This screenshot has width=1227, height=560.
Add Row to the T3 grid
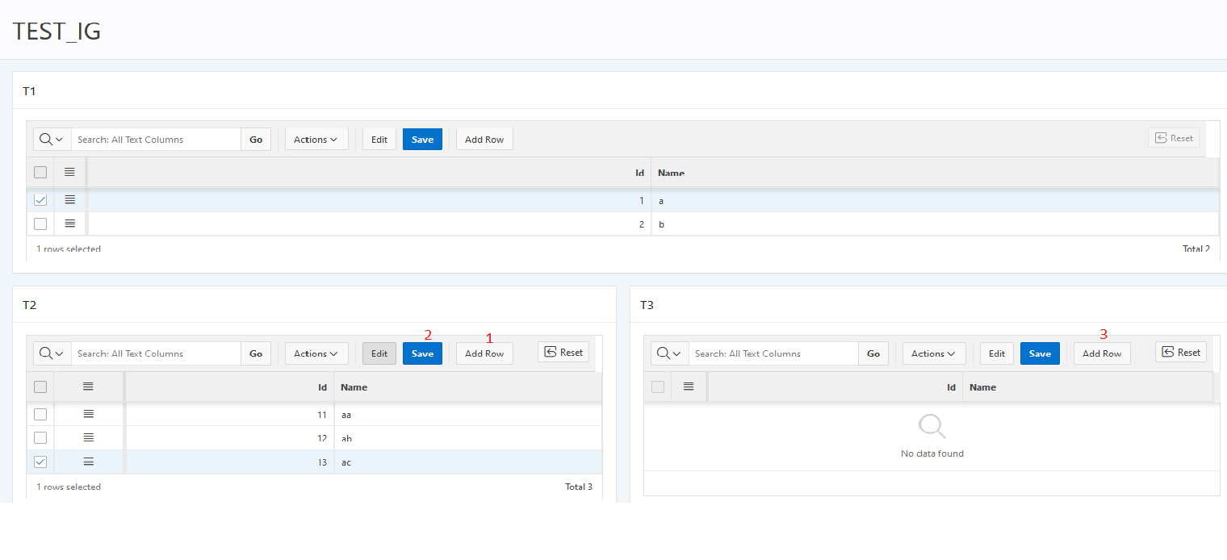tap(1102, 353)
